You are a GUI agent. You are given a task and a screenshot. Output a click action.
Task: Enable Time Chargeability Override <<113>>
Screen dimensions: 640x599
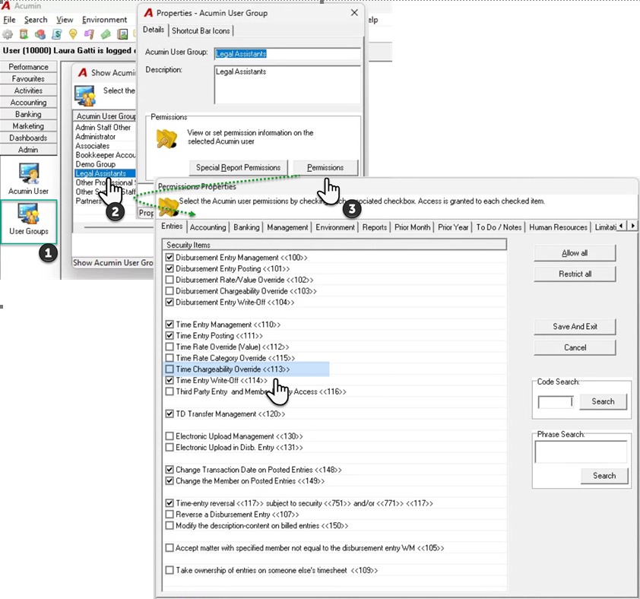coord(170,369)
